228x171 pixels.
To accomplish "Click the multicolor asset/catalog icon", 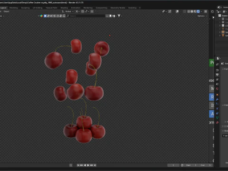I will 41,16.
